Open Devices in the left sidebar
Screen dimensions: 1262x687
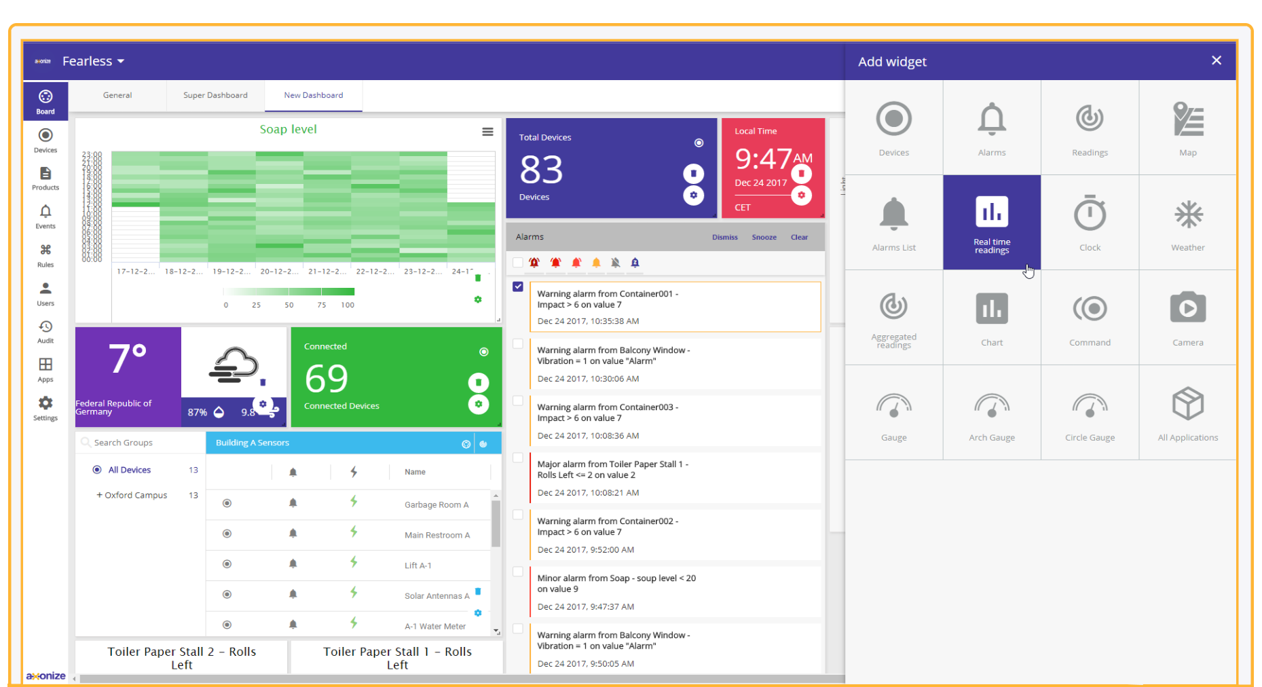click(x=45, y=141)
